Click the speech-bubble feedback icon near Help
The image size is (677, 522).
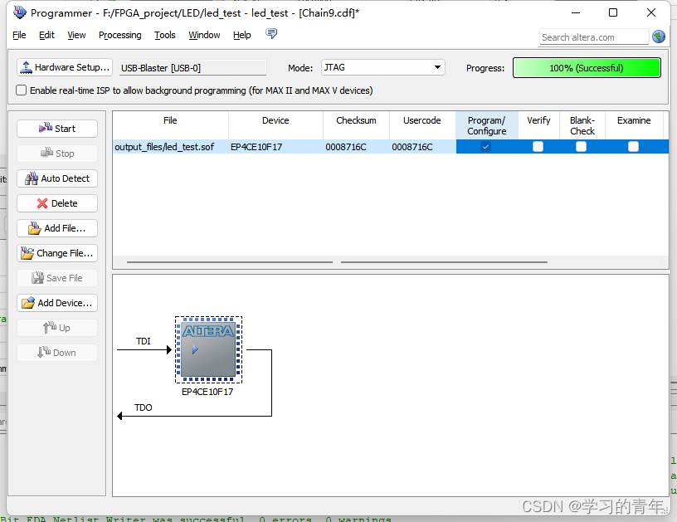tap(271, 34)
